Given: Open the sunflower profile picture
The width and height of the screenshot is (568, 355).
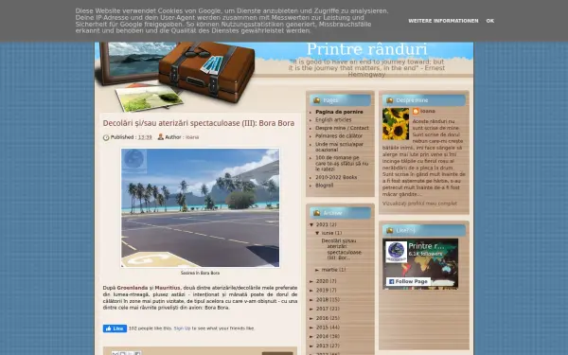Looking at the screenshot, I should [x=396, y=124].
